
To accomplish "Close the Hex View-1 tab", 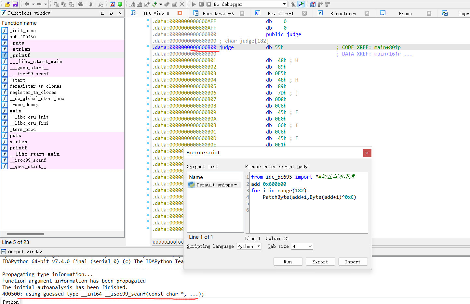I will click(304, 13).
